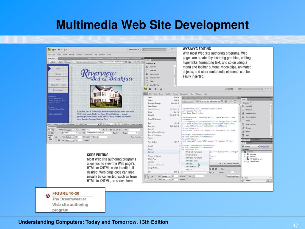Open the gear Extend icon in the back window
Image resolution: width=305 pixels, height=229 pixels.
[x=60, y=50]
